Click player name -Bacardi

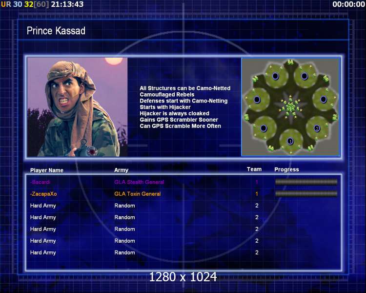point(40,182)
